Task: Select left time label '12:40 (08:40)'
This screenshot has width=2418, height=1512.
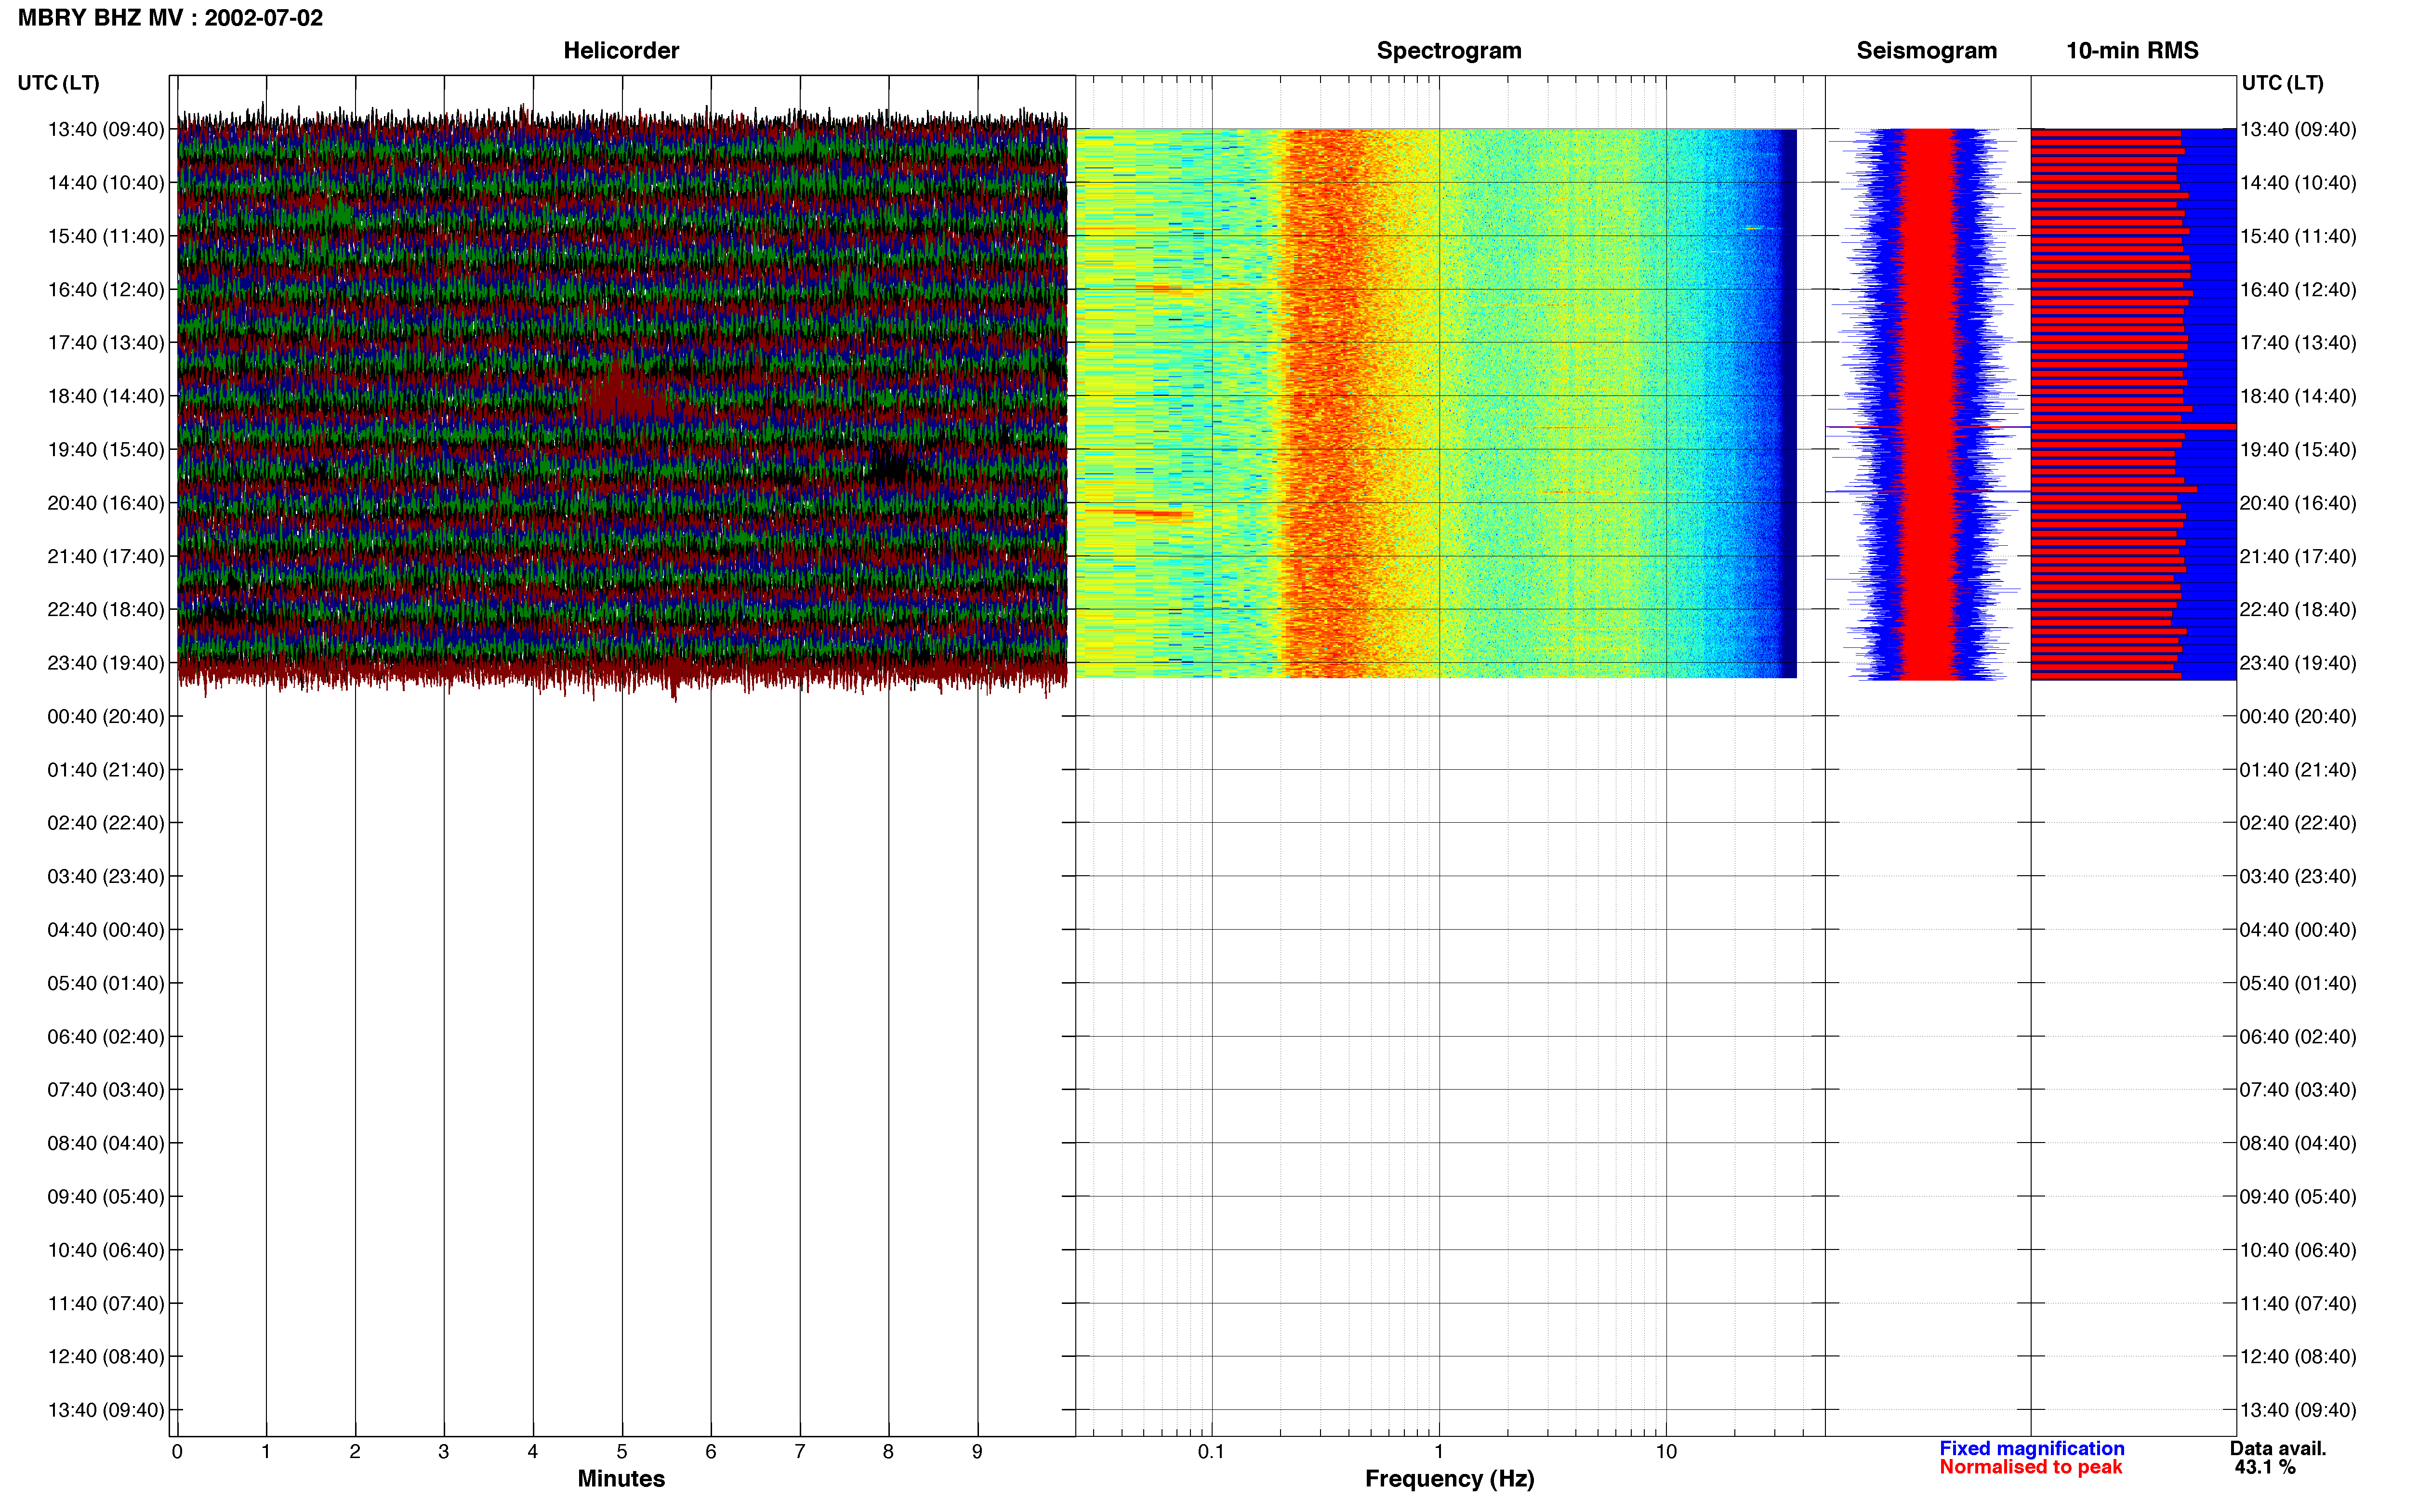Action: (x=106, y=1357)
